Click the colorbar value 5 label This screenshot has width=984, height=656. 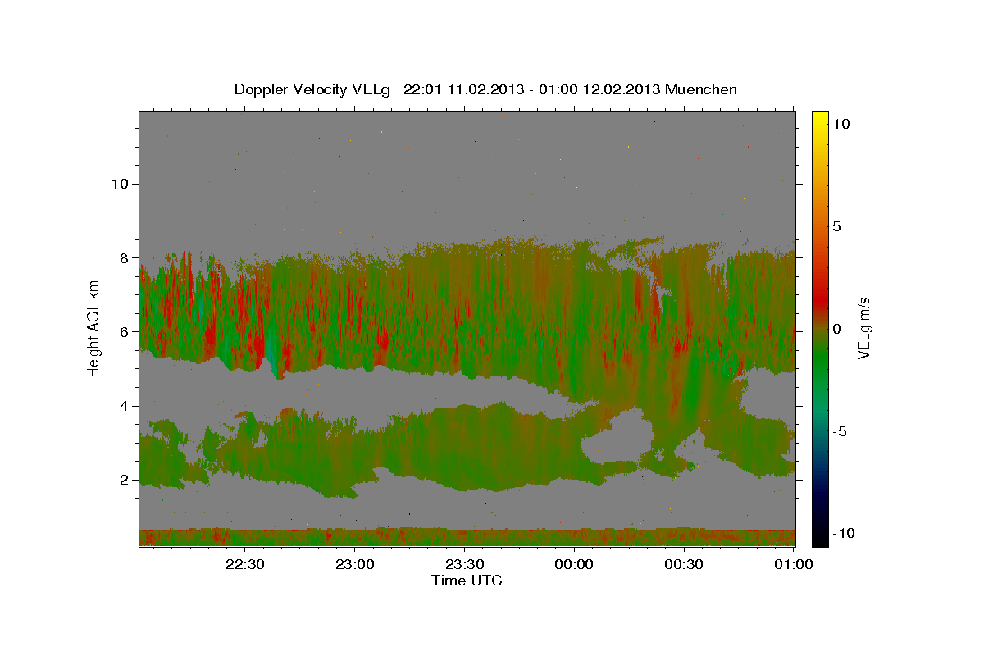pos(836,226)
